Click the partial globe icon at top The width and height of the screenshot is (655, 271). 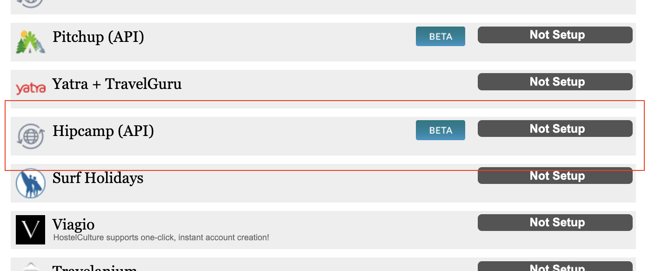point(30,4)
